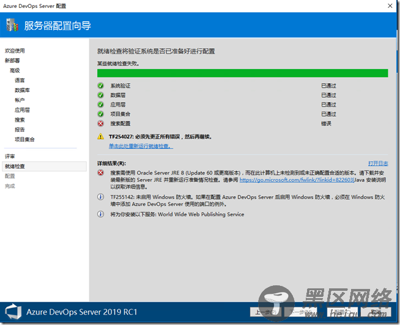Screen dimensions: 400x325
Task: Click the disabled 配置 step in the sidebar
Action: tap(10, 176)
